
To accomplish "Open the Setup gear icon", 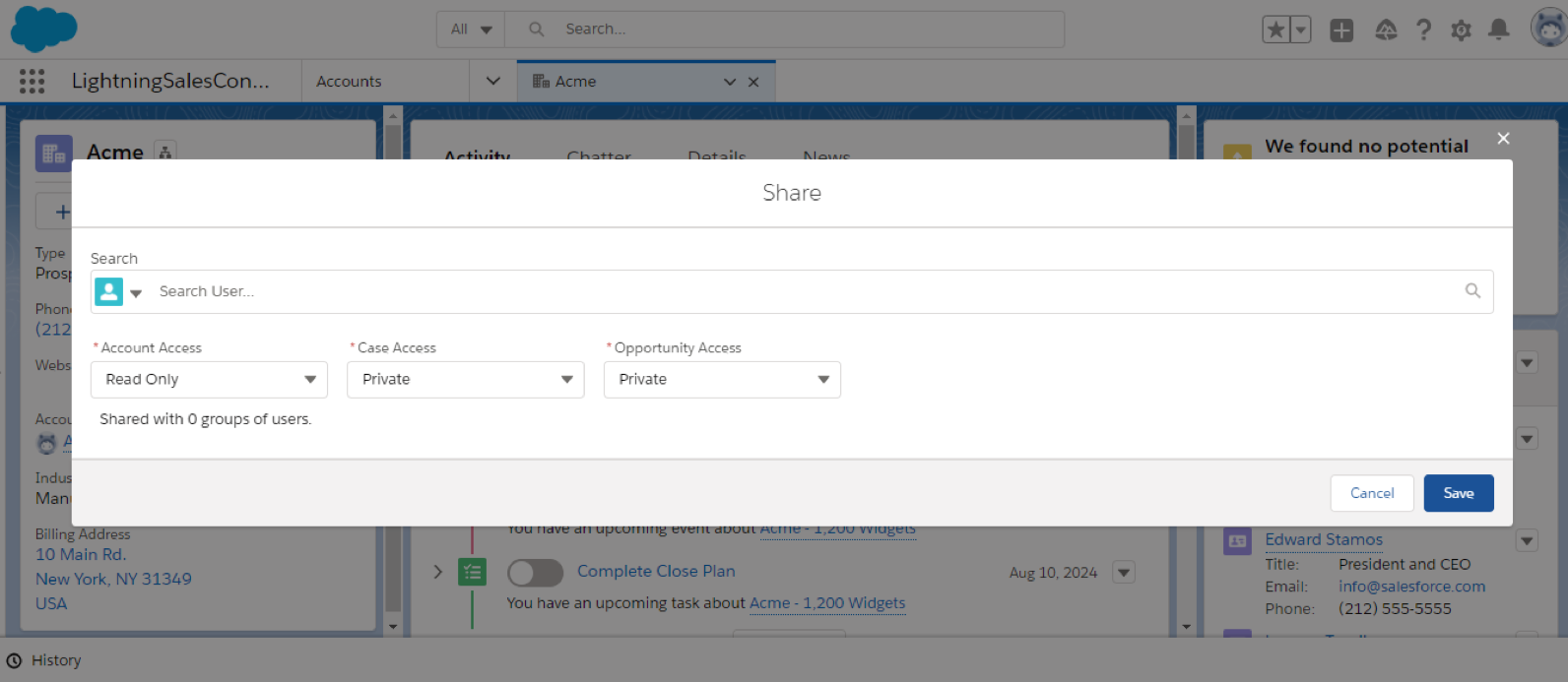I will [1461, 30].
